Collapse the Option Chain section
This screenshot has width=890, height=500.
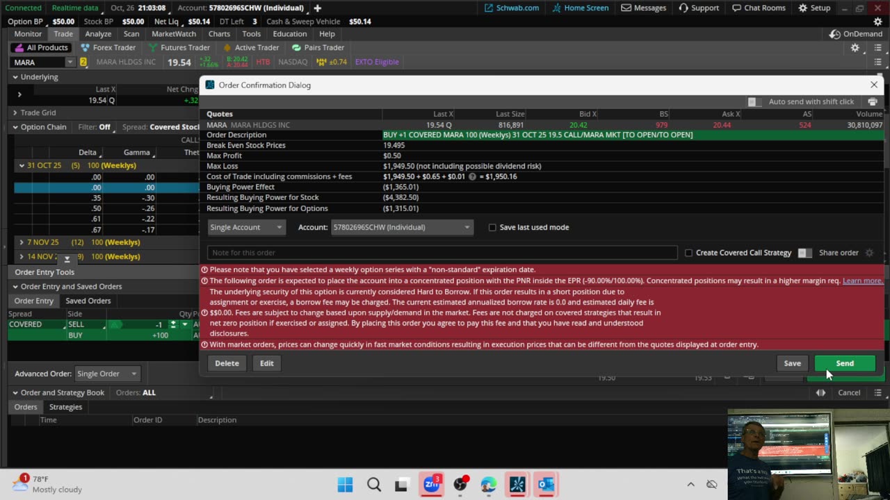[x=15, y=127]
